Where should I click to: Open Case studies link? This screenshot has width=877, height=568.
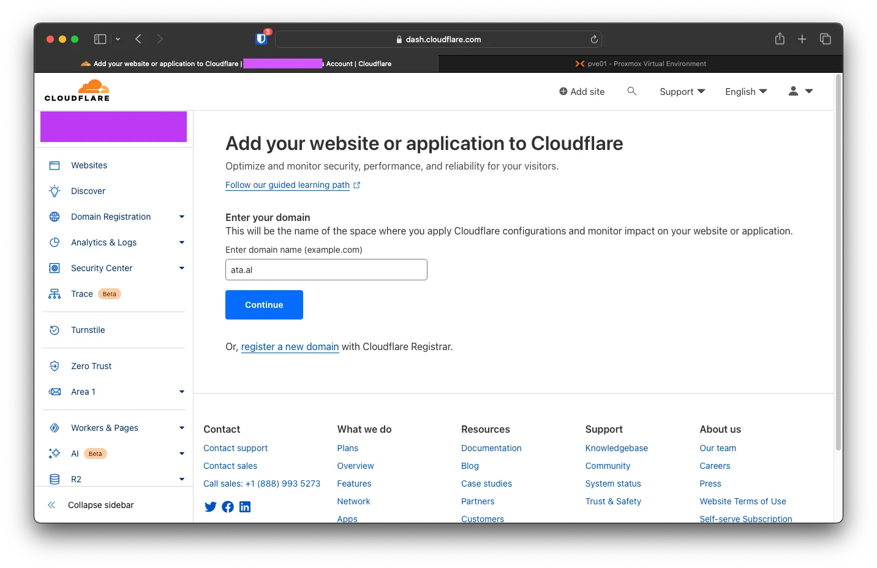(x=486, y=484)
